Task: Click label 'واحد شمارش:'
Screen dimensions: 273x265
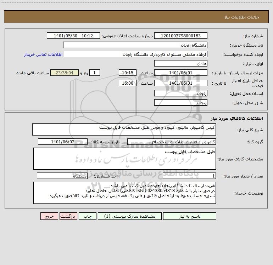Action: [x=107, y=176]
